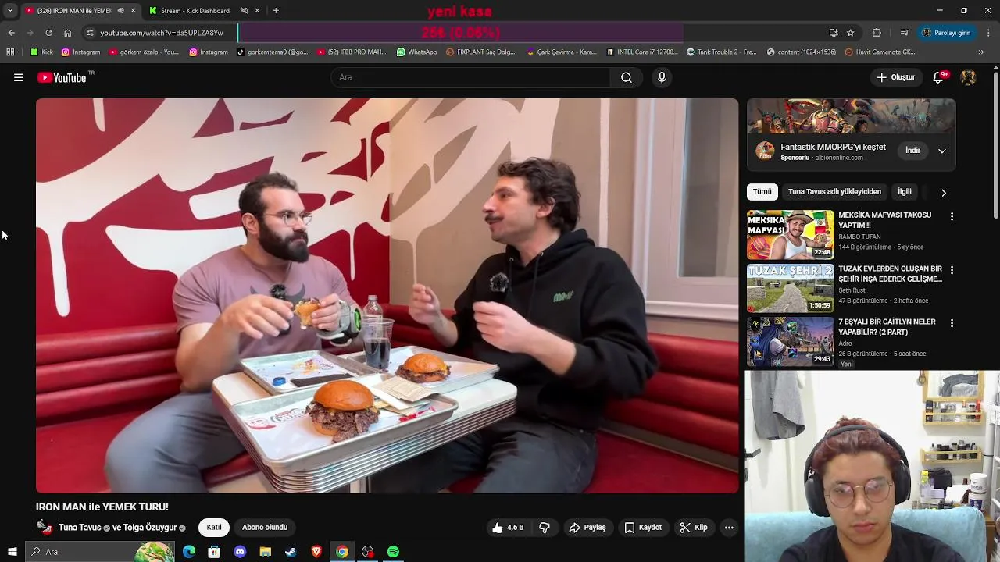Open Brave browser from taskbar
The width and height of the screenshot is (1000, 562).
316,552
